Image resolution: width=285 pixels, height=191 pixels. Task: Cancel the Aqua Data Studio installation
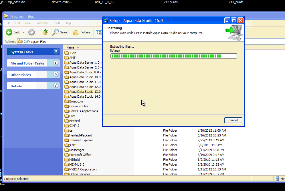[233, 120]
